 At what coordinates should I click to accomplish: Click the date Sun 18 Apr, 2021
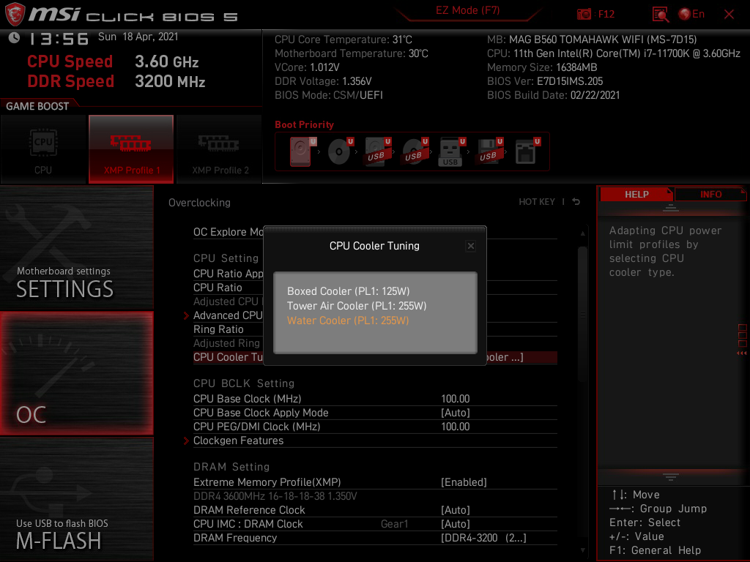click(x=138, y=37)
